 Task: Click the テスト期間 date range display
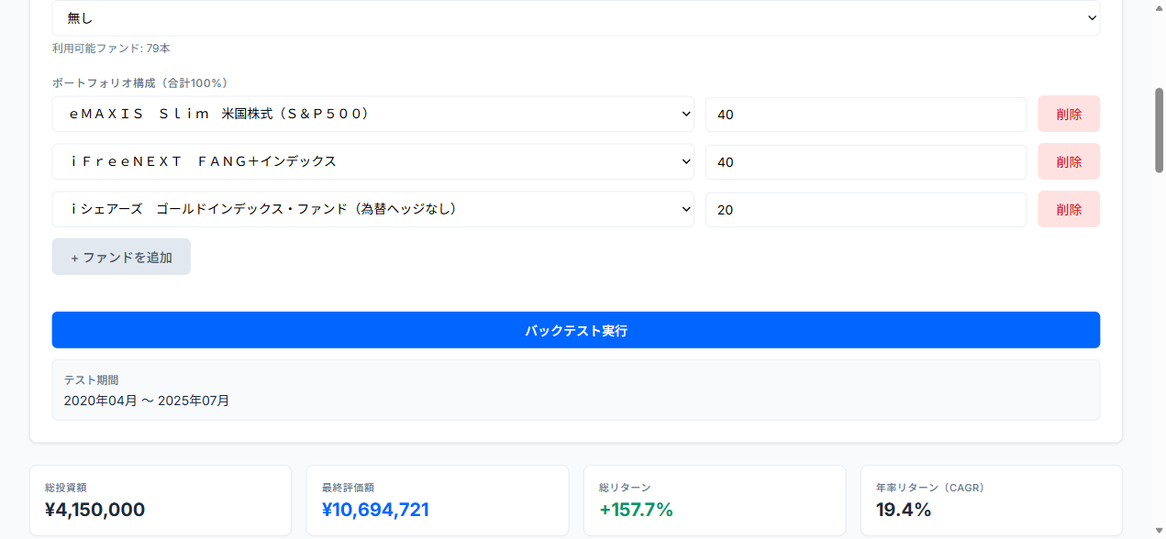146,400
